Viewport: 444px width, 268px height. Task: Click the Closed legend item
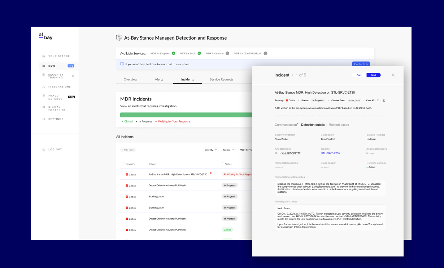[x=127, y=121]
